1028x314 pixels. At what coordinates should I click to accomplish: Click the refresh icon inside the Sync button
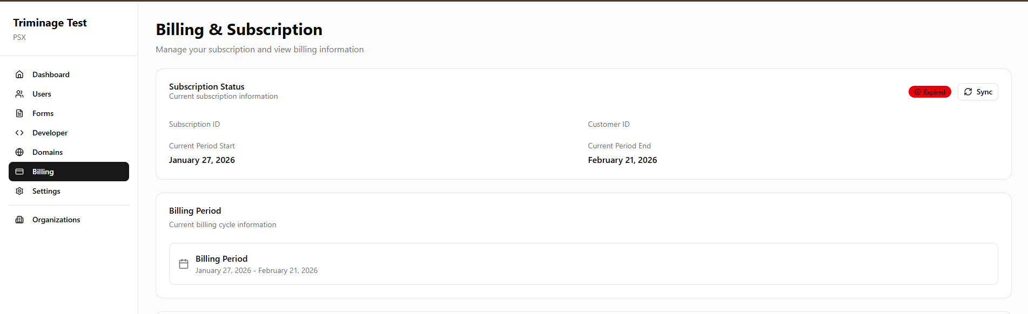tap(969, 92)
